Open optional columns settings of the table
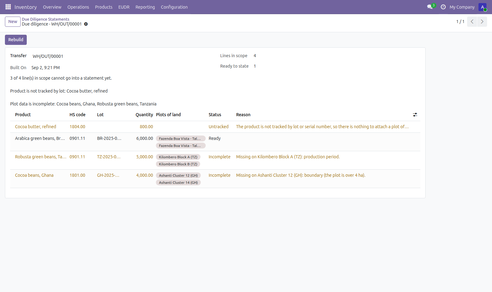The width and height of the screenshot is (492, 292). coord(415,115)
